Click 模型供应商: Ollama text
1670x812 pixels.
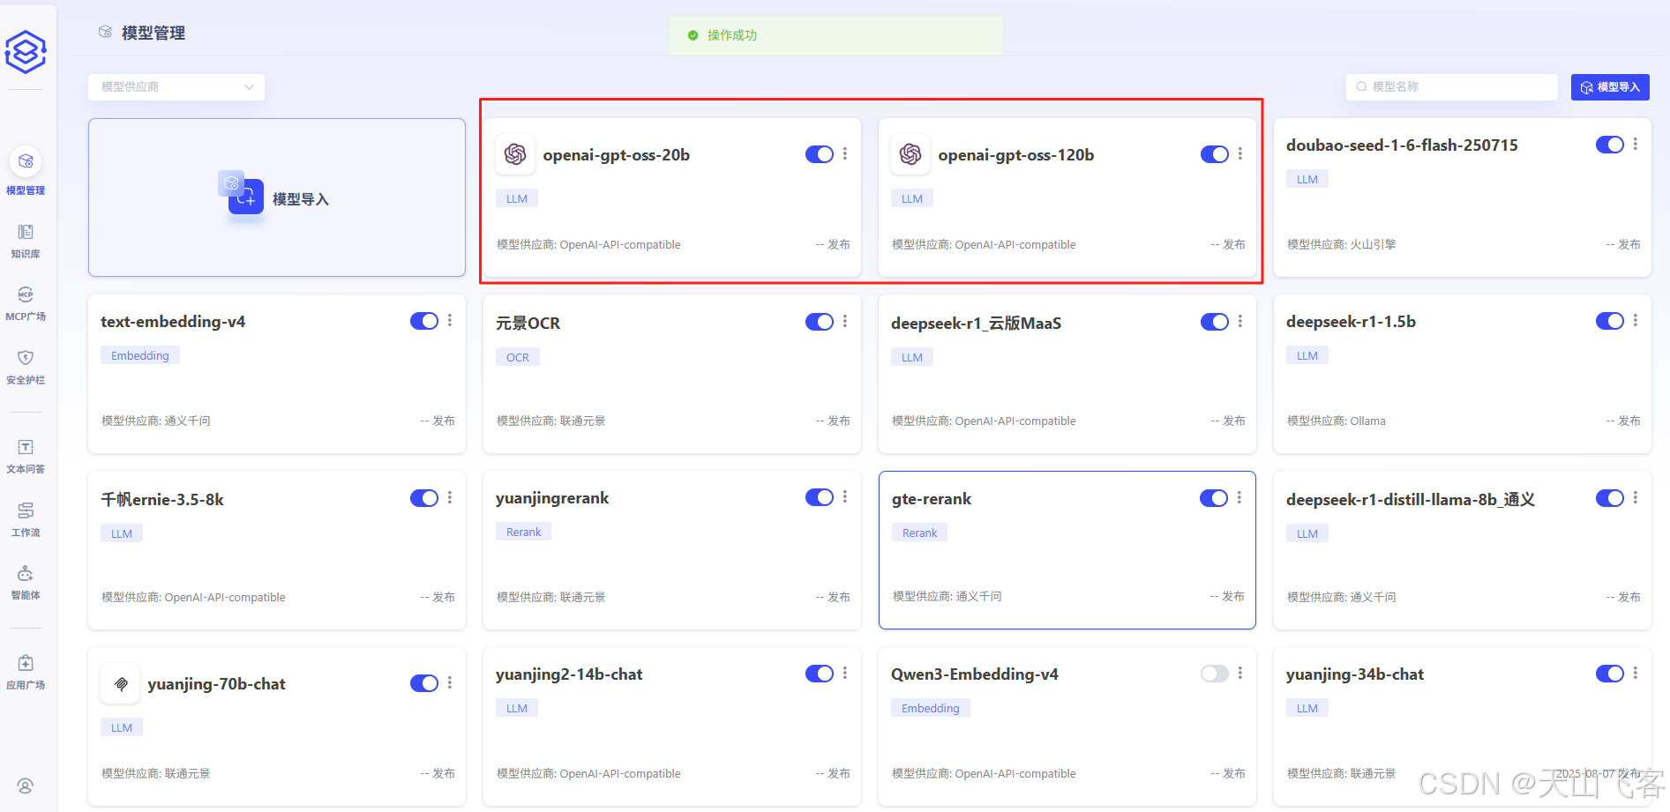(x=1337, y=421)
